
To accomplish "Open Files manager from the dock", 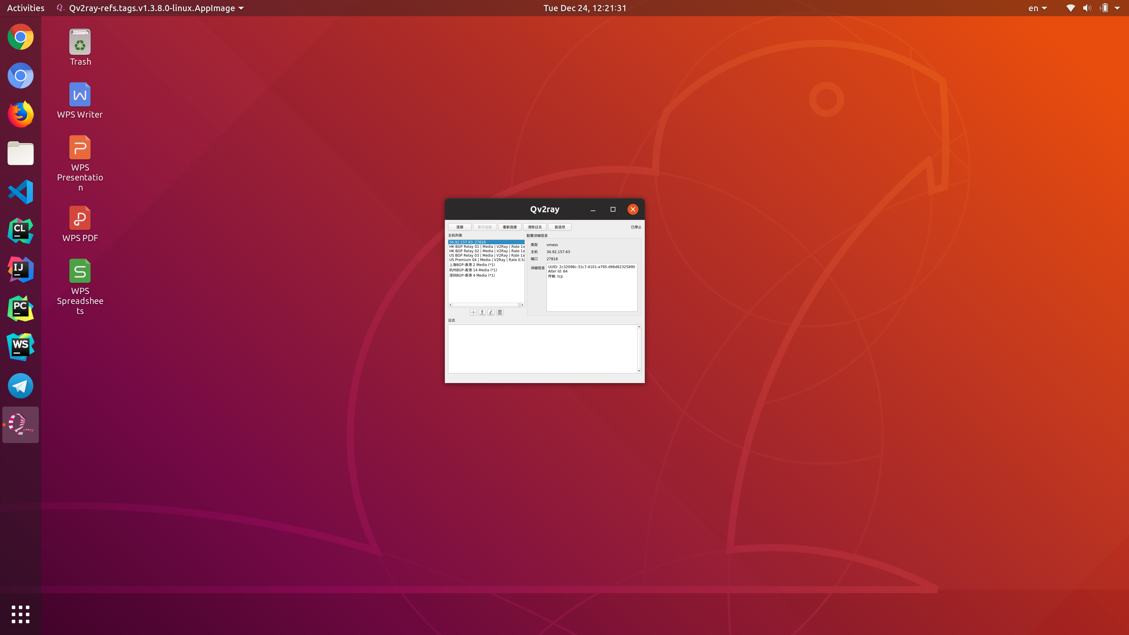I will coord(20,153).
